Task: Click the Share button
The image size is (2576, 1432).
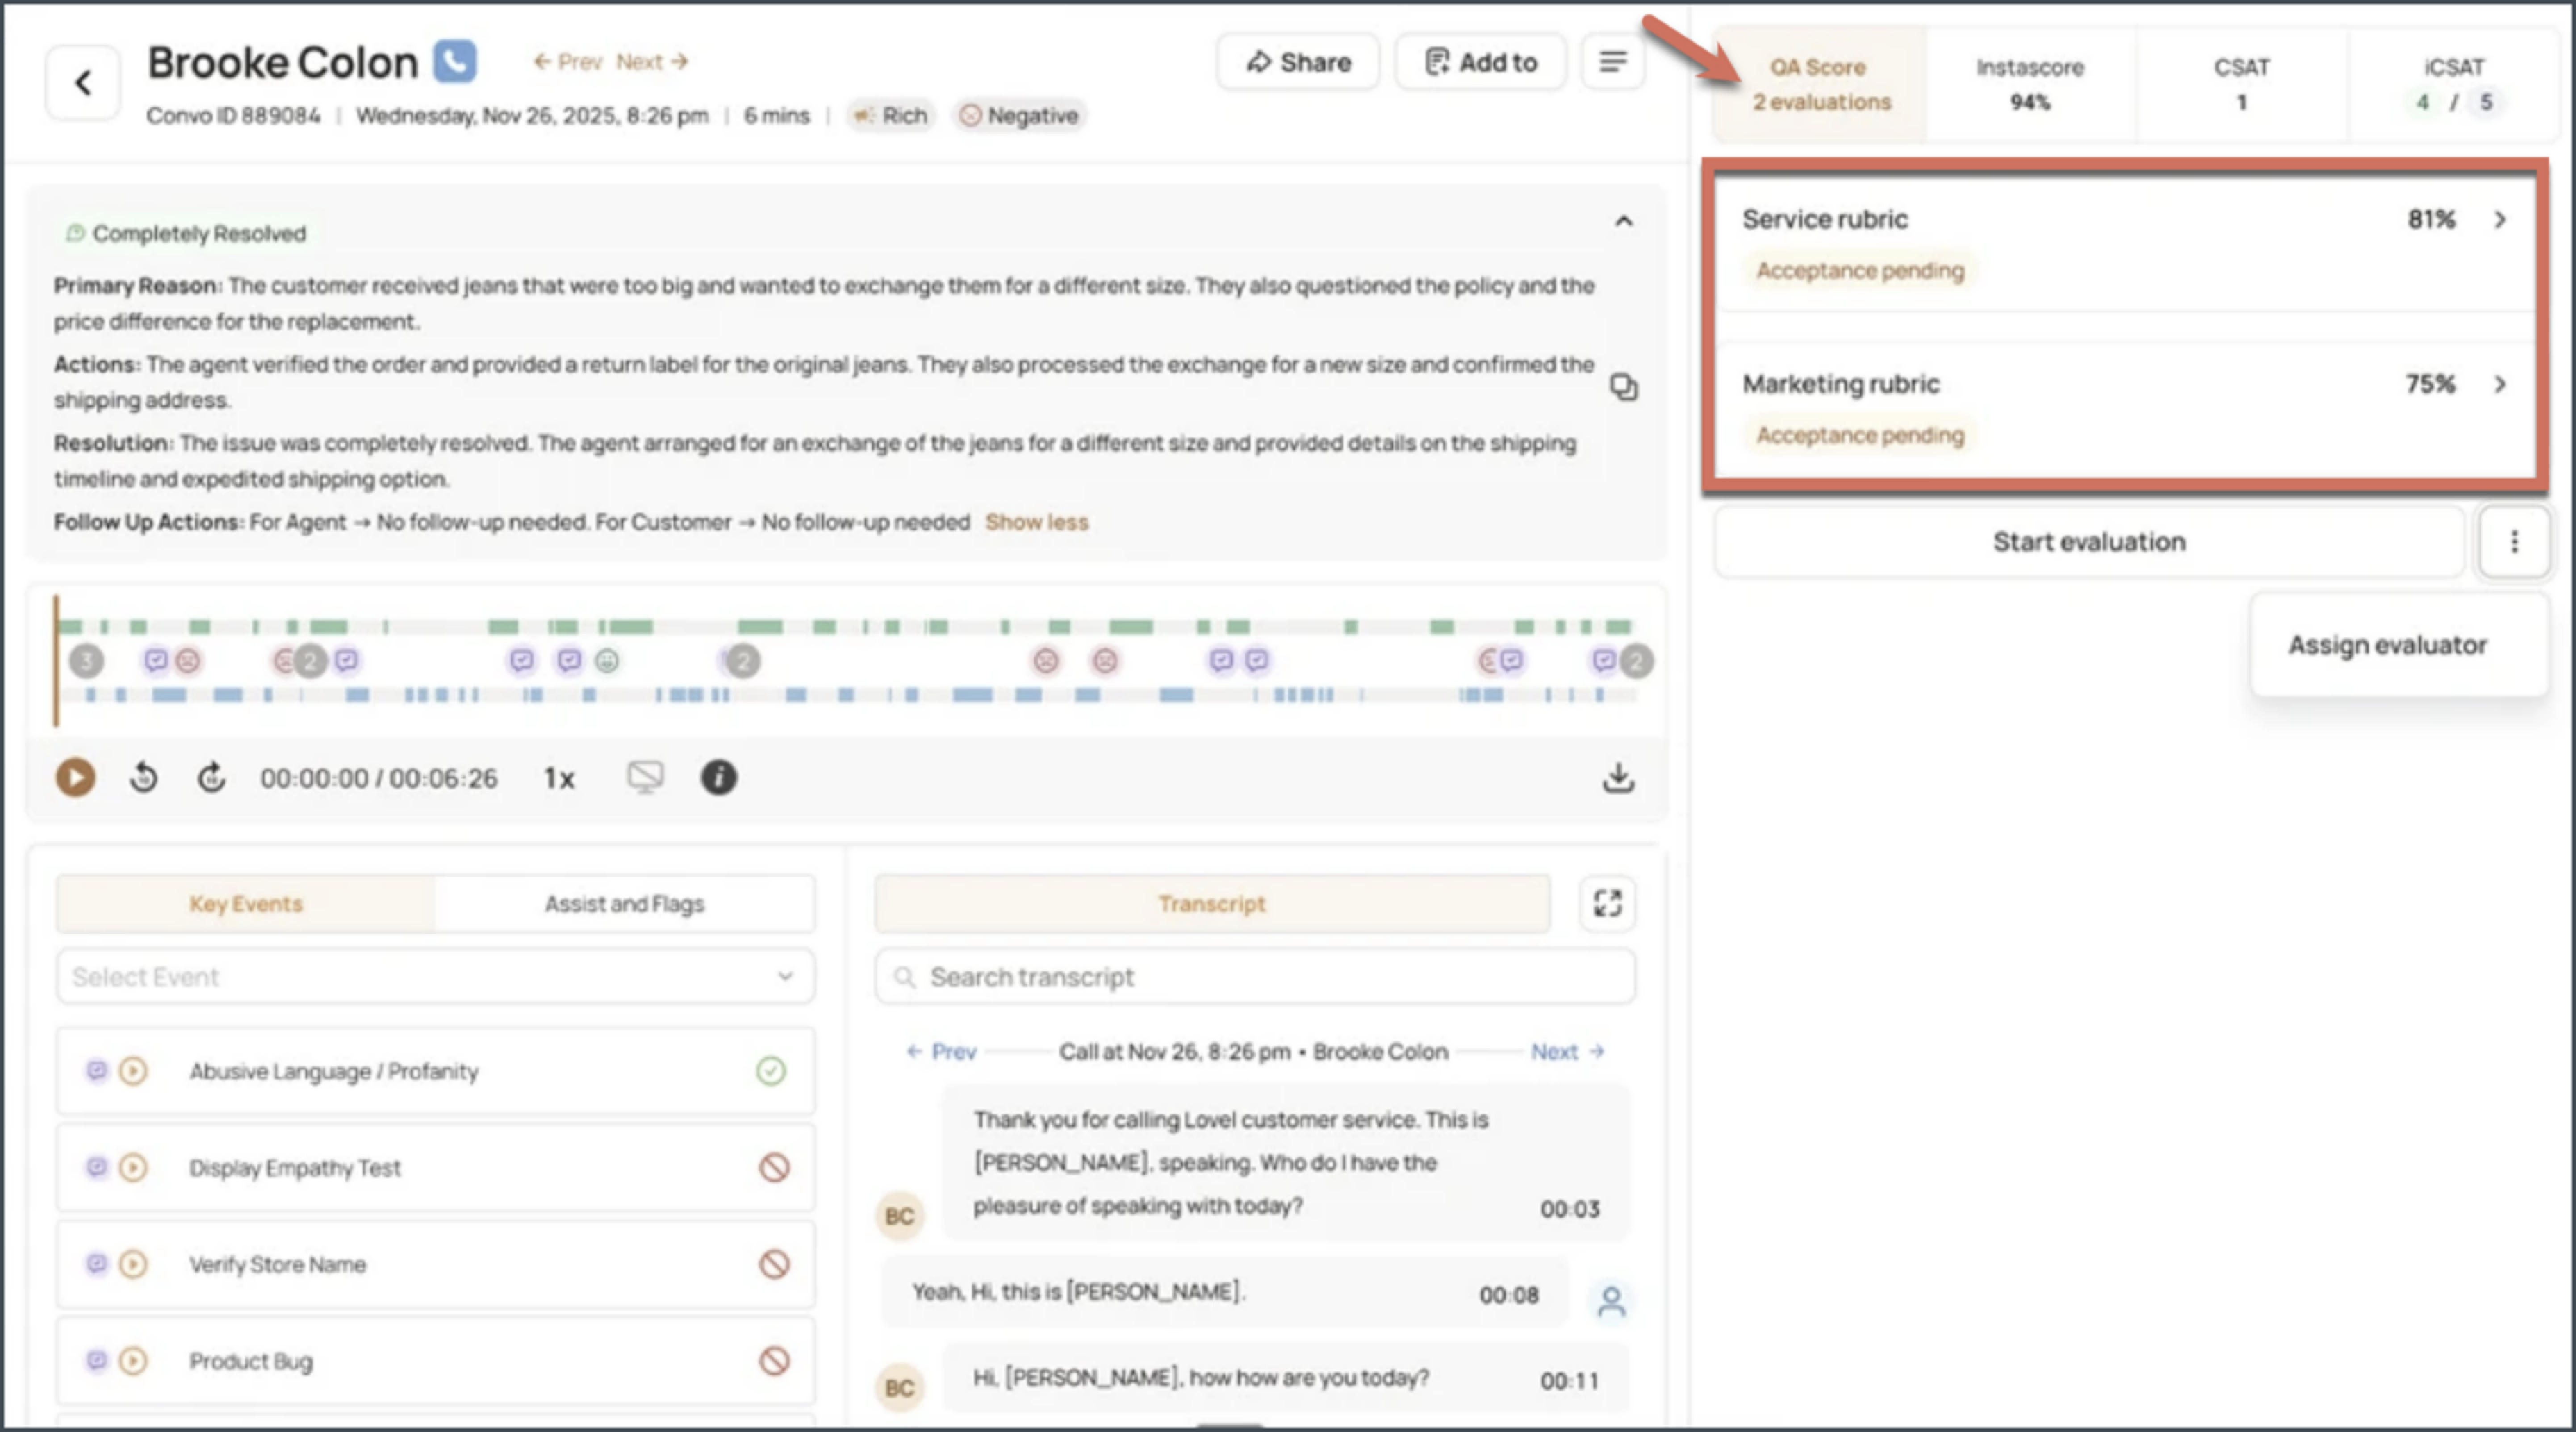Action: tap(1298, 62)
